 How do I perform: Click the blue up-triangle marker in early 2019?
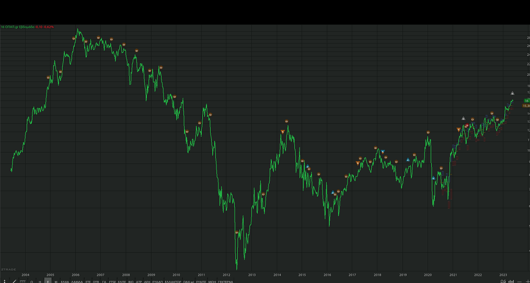click(x=408, y=160)
